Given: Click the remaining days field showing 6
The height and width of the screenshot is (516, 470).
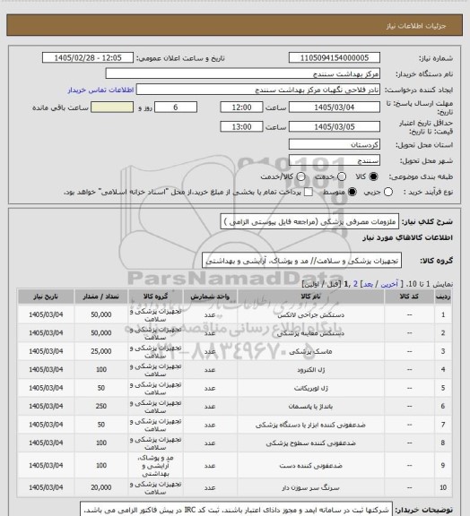Looking at the screenshot, I should pos(176,107).
